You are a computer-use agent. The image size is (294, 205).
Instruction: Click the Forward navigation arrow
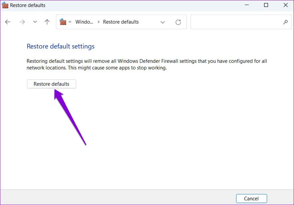pyautogui.click(x=22, y=22)
